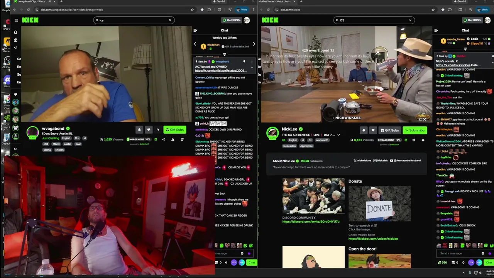Click the DONATE image on NickLee page

379,203
